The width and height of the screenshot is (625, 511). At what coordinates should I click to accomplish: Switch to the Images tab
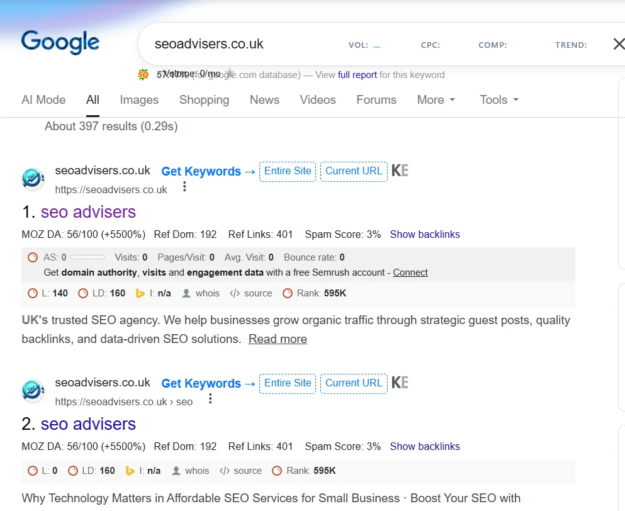point(138,99)
